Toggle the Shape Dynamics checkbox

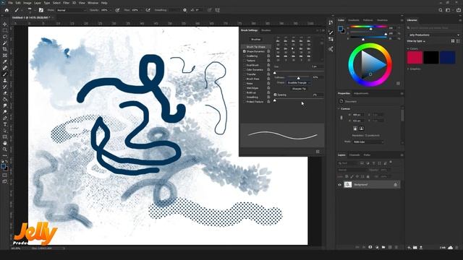(x=245, y=51)
